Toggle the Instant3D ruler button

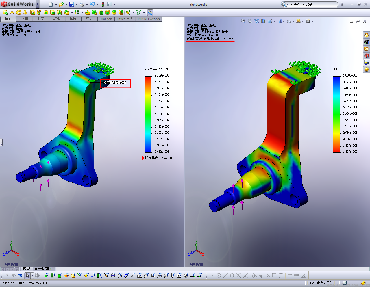(150, 12)
